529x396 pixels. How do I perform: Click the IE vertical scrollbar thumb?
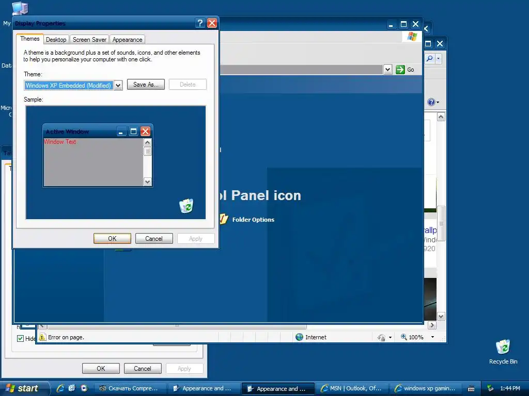441,223
